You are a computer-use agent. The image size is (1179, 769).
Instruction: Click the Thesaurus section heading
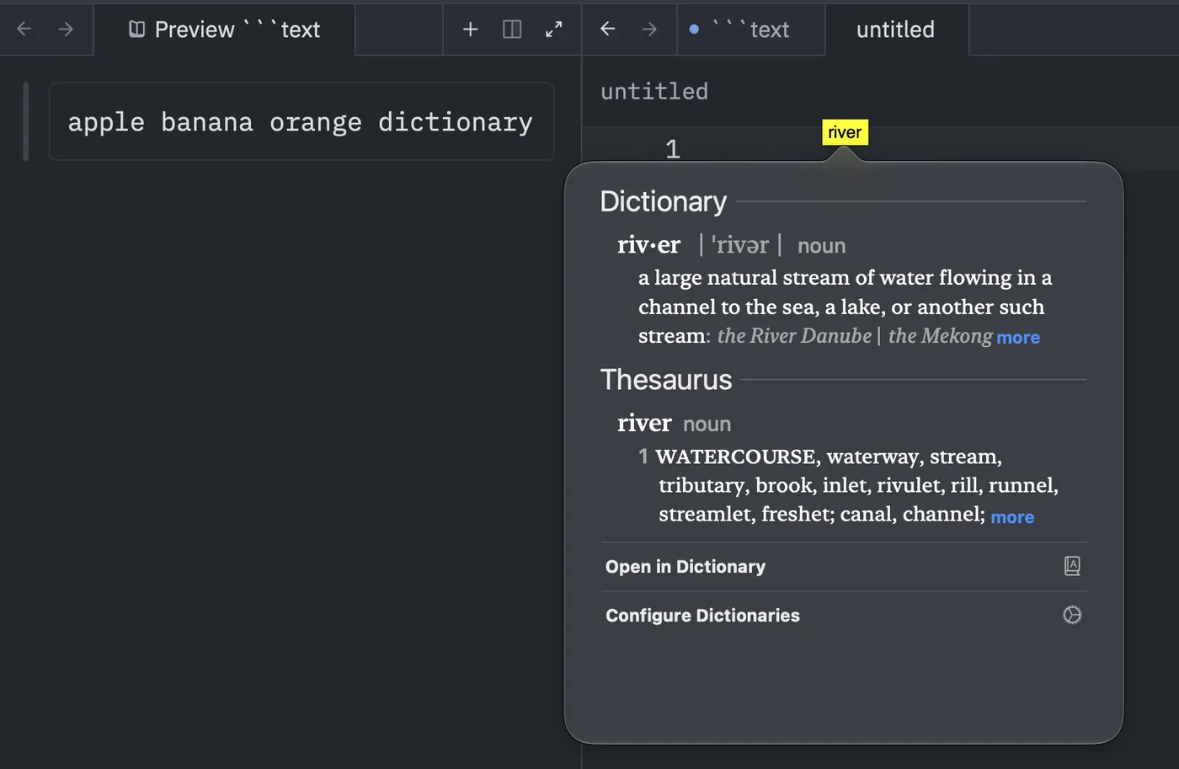666,380
